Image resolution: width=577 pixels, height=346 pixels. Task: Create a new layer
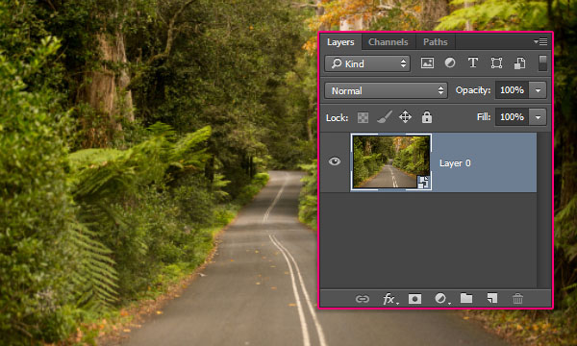[x=492, y=298]
